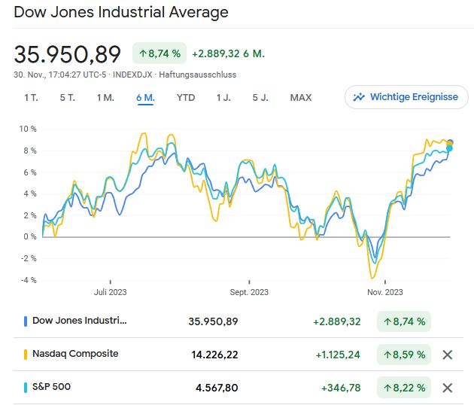474x405 pixels.
Task: Show the 5 J. range chart
Action: (x=260, y=98)
